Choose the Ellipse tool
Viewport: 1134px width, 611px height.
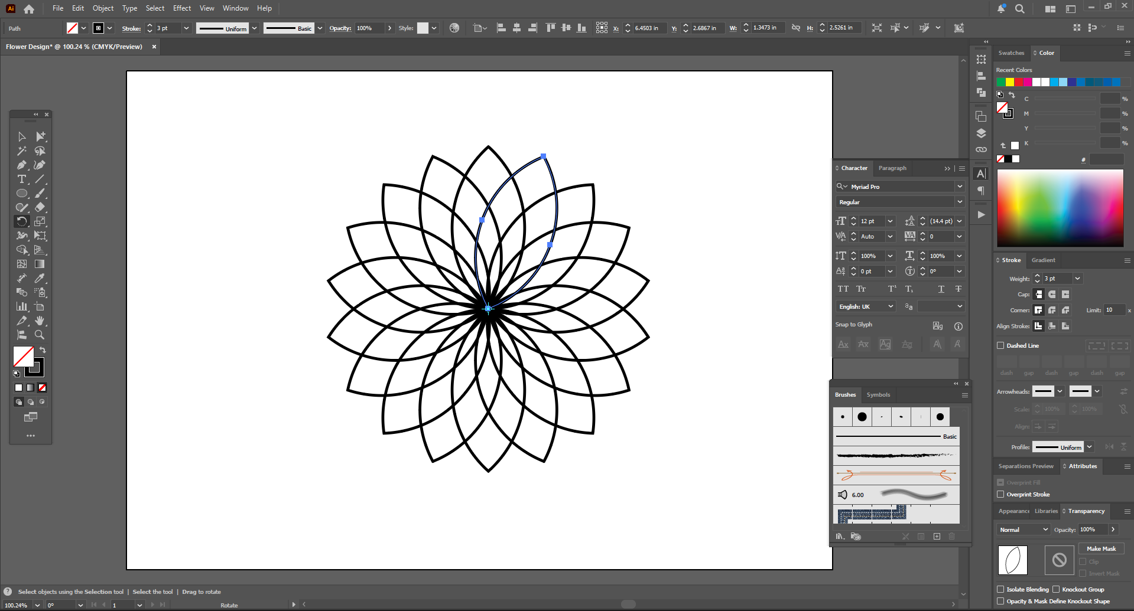pyautogui.click(x=22, y=194)
